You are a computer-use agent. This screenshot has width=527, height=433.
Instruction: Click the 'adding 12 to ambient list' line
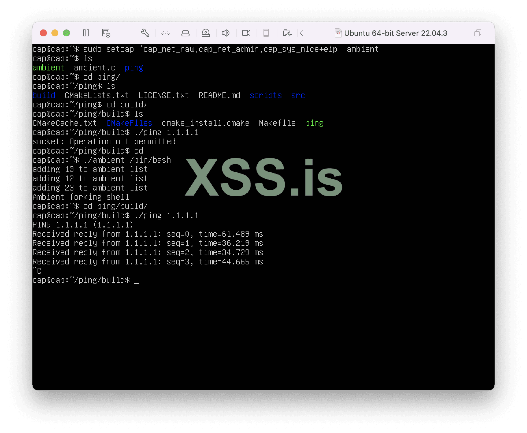pos(90,179)
